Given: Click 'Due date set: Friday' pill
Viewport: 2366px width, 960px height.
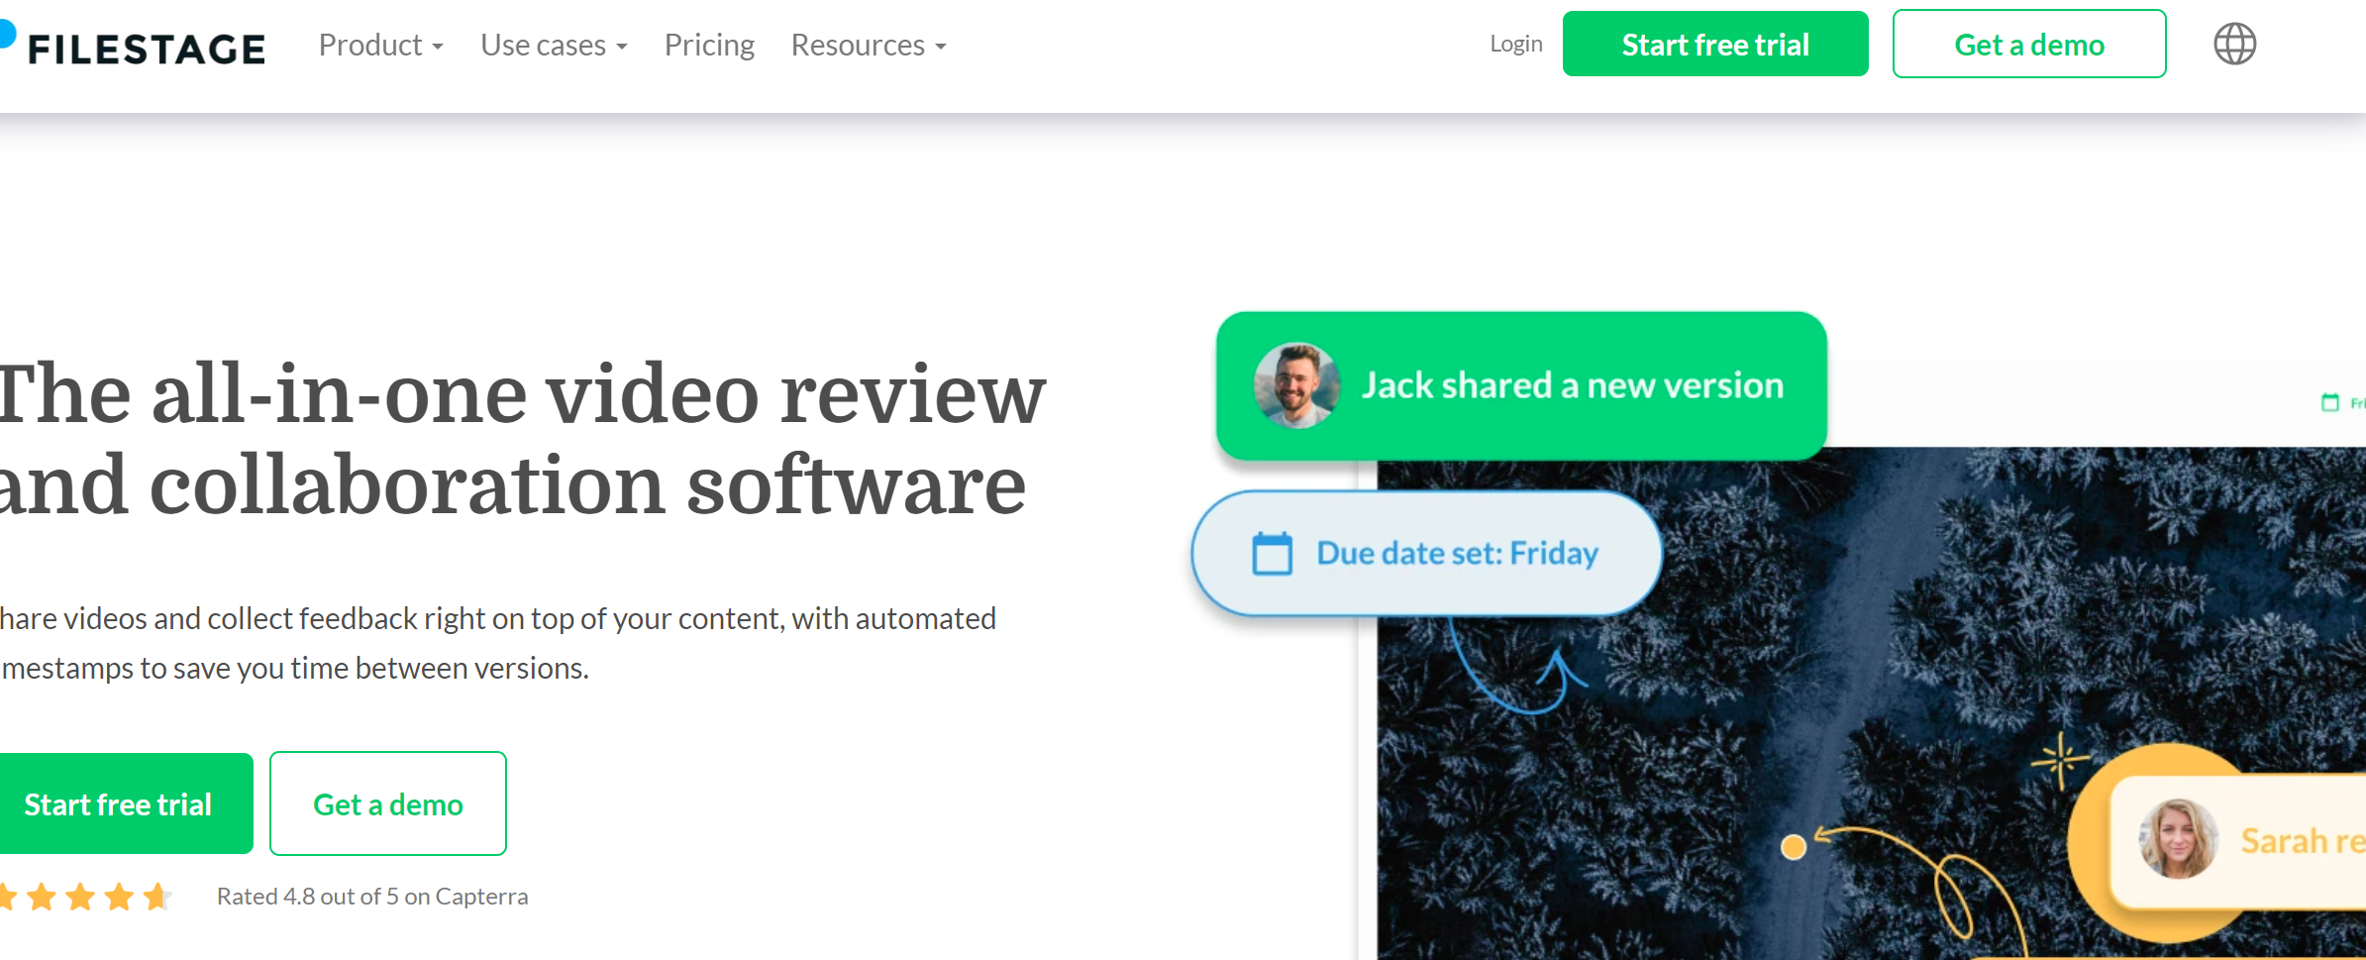Looking at the screenshot, I should pos(1426,553).
